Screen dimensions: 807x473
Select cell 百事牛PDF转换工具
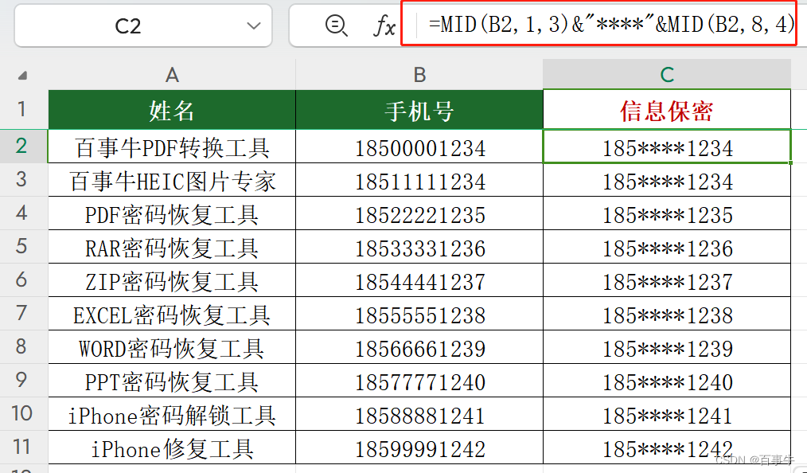pos(172,147)
